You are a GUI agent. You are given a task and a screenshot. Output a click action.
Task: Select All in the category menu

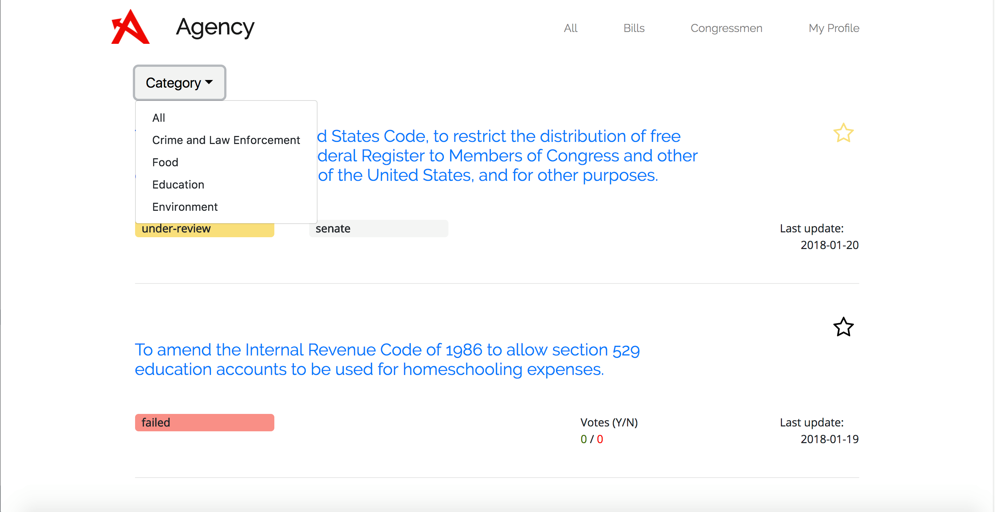point(159,118)
